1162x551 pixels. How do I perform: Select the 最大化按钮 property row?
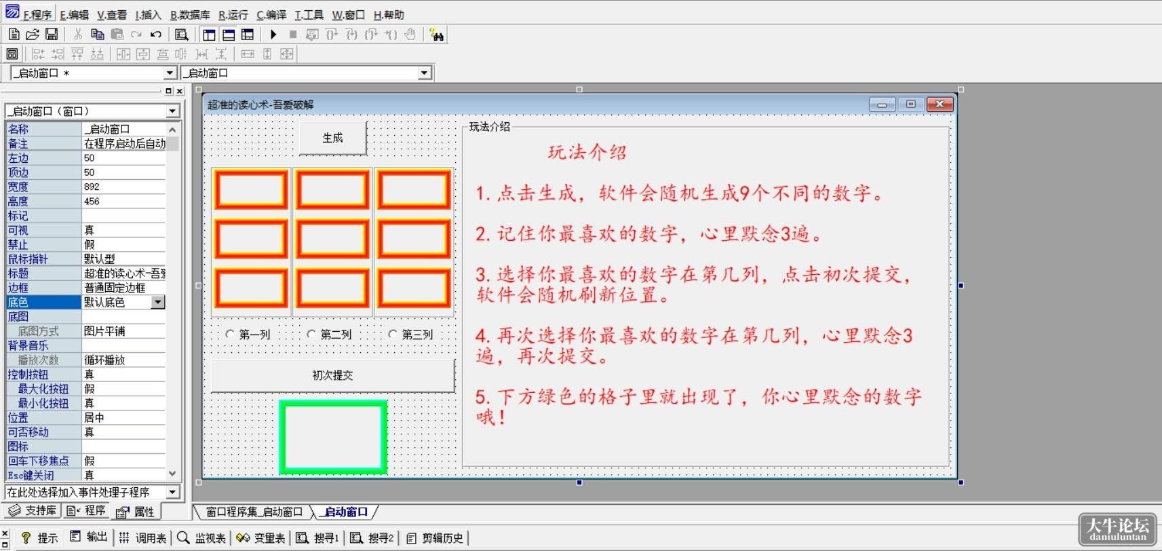[85, 389]
